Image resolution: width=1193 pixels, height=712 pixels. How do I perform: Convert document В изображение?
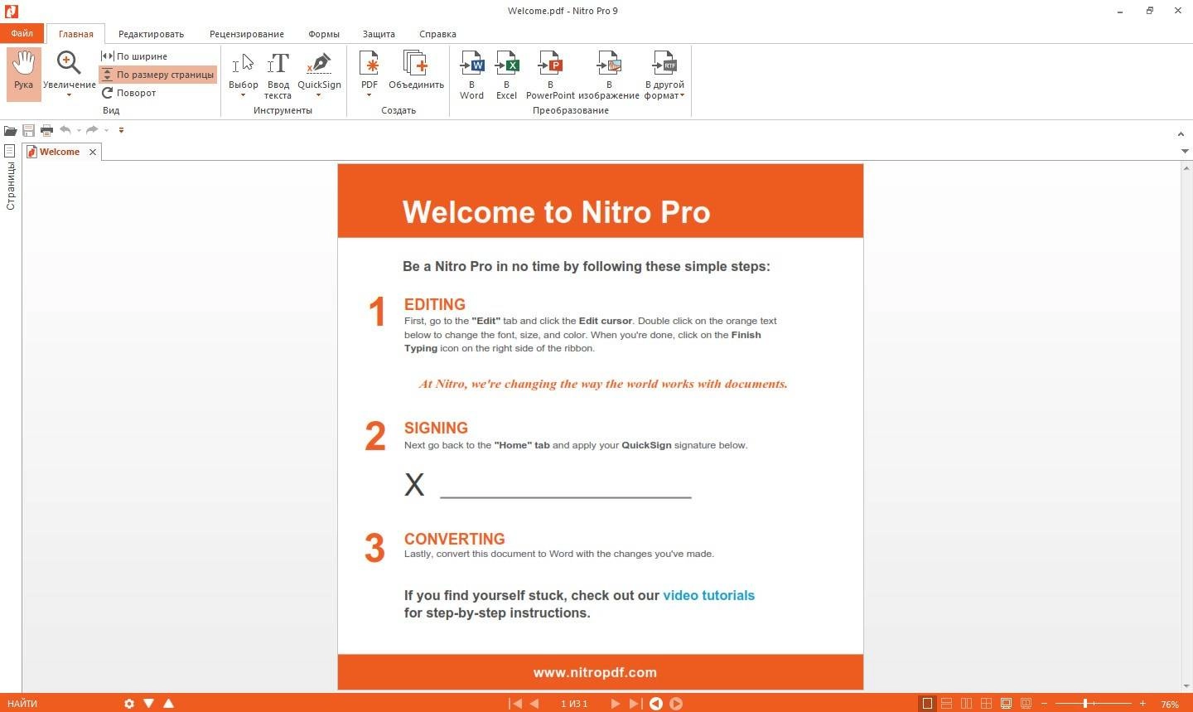pyautogui.click(x=609, y=75)
